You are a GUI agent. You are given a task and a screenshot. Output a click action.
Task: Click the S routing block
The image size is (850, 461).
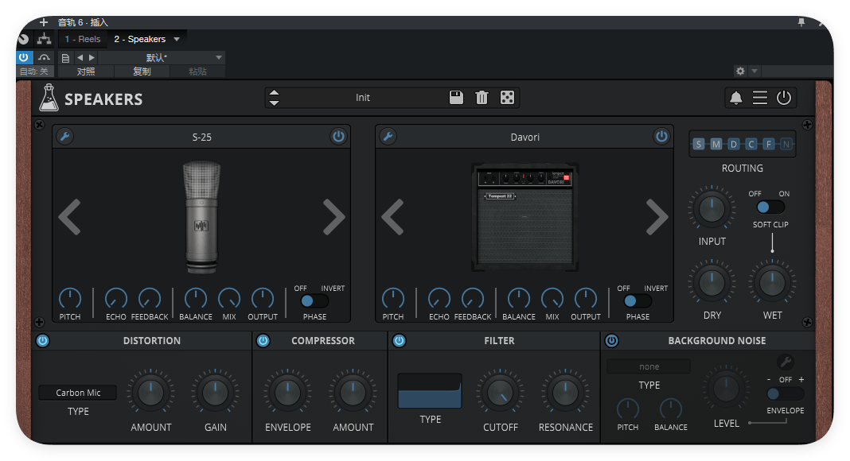pos(699,144)
